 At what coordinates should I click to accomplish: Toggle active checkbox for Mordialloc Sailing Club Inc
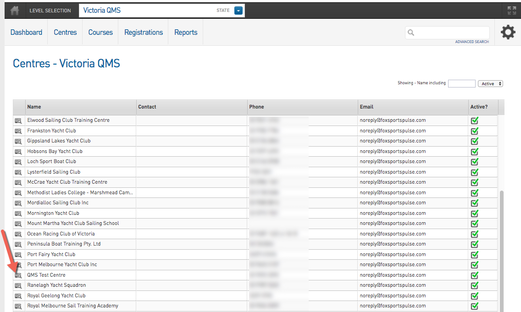pyautogui.click(x=475, y=203)
